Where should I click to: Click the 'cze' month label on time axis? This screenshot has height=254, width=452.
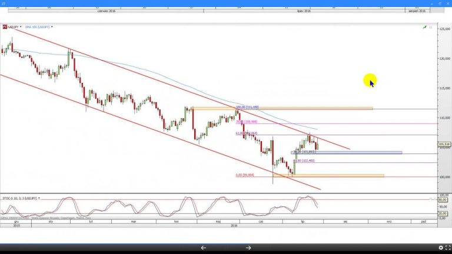[261, 222]
